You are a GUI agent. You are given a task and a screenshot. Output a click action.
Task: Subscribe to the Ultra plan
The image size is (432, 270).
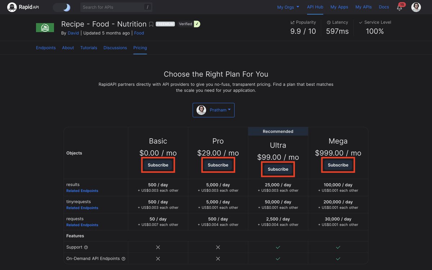(x=278, y=169)
